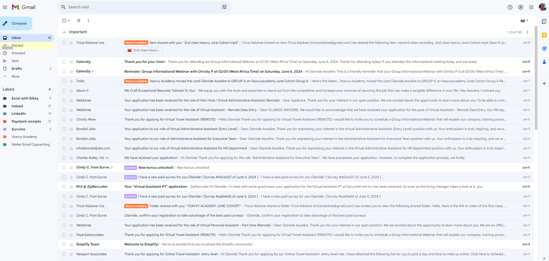Open the select-all checkbox dropdown
The height and width of the screenshot is (261, 549).
click(x=69, y=21)
